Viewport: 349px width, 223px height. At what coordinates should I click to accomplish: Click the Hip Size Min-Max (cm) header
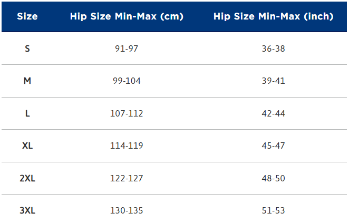pos(127,16)
